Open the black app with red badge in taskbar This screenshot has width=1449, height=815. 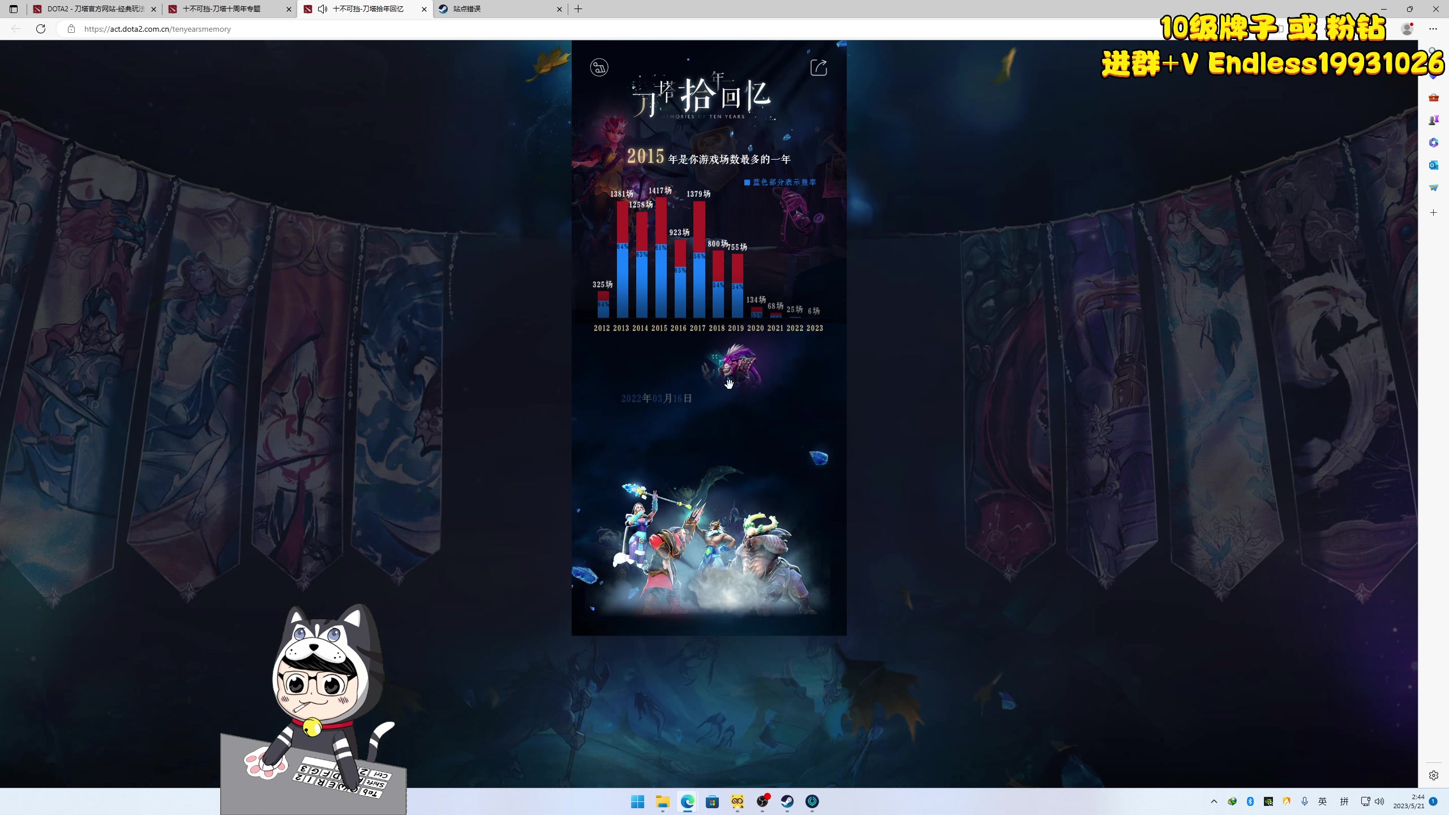762,801
